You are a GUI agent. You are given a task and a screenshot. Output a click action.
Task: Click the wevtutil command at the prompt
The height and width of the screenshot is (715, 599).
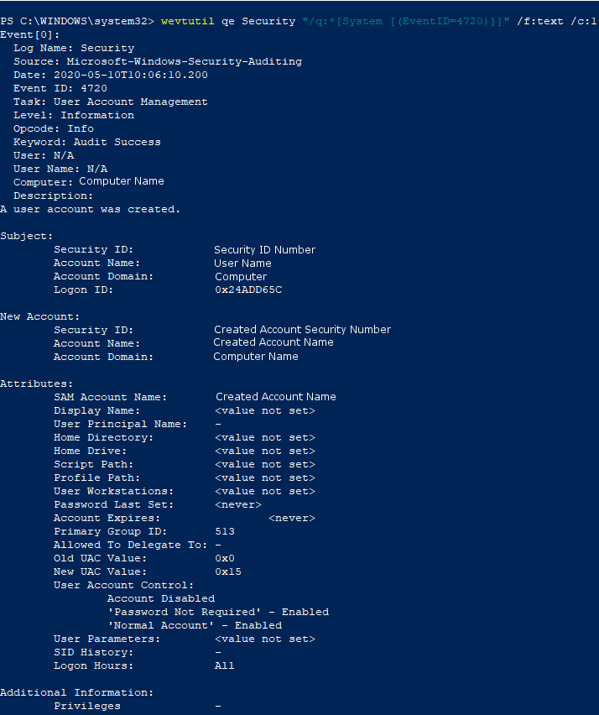tap(187, 21)
